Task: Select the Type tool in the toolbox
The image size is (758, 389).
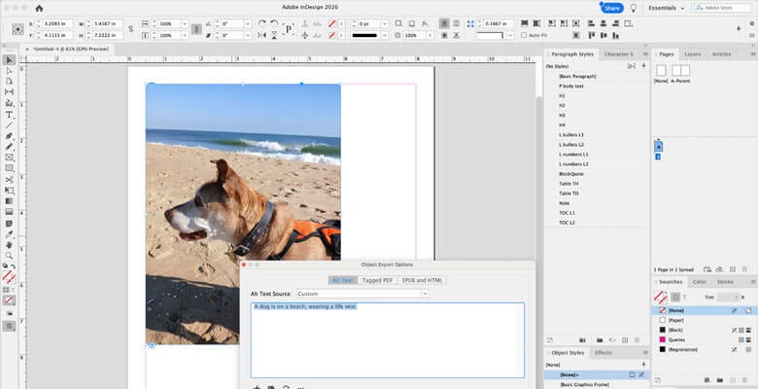Action: (x=9, y=114)
